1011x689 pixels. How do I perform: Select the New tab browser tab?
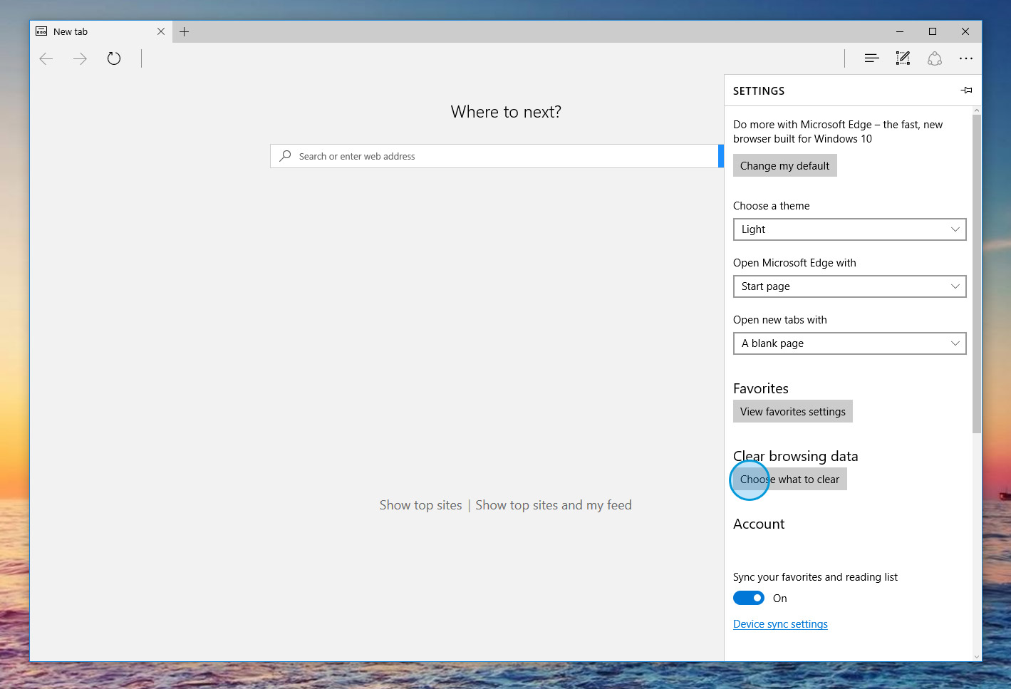[93, 31]
